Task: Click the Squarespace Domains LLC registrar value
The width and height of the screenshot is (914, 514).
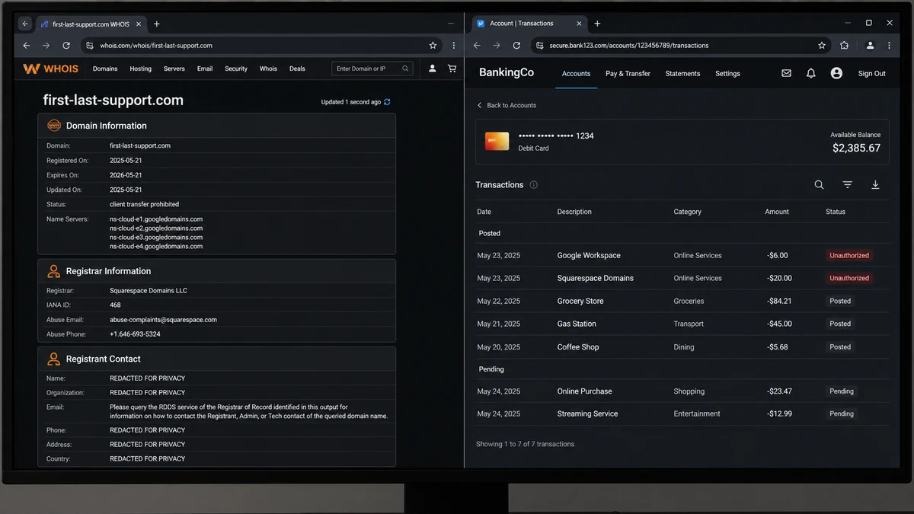Action: pos(148,291)
